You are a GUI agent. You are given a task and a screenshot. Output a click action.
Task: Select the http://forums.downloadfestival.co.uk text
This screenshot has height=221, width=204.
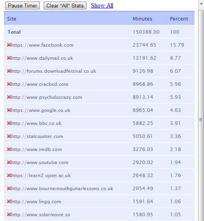pyautogui.click(x=54, y=71)
